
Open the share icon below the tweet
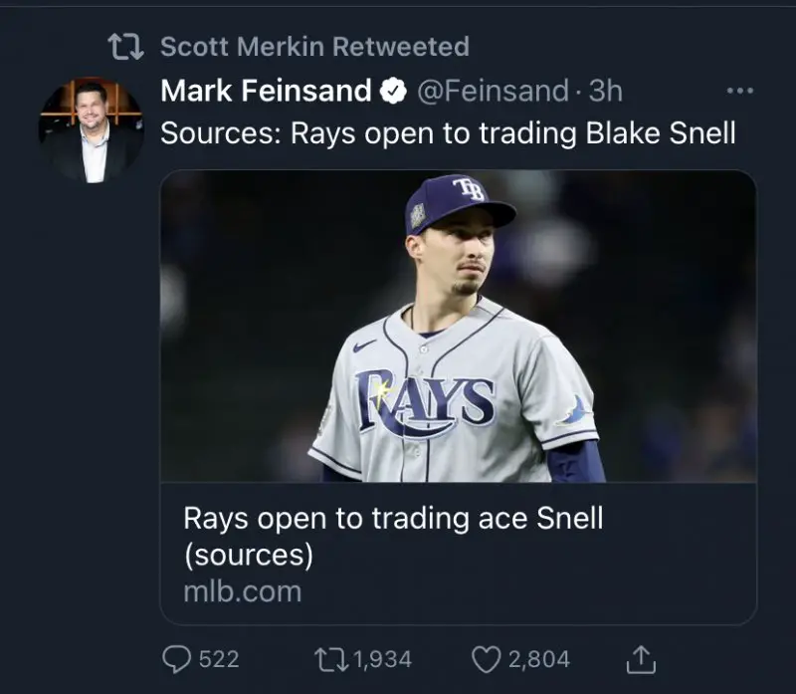(x=641, y=659)
